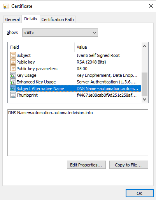156x200 pixels.
Task: Click the Public key field icon
Action: point(13,62)
